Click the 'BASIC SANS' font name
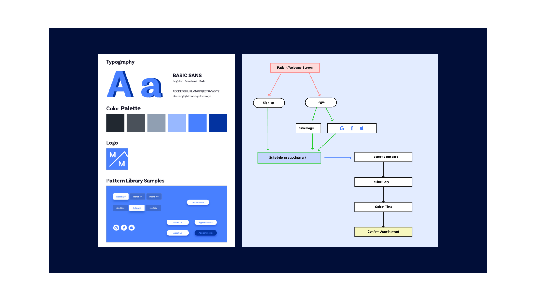The image size is (536, 301). coord(187,75)
